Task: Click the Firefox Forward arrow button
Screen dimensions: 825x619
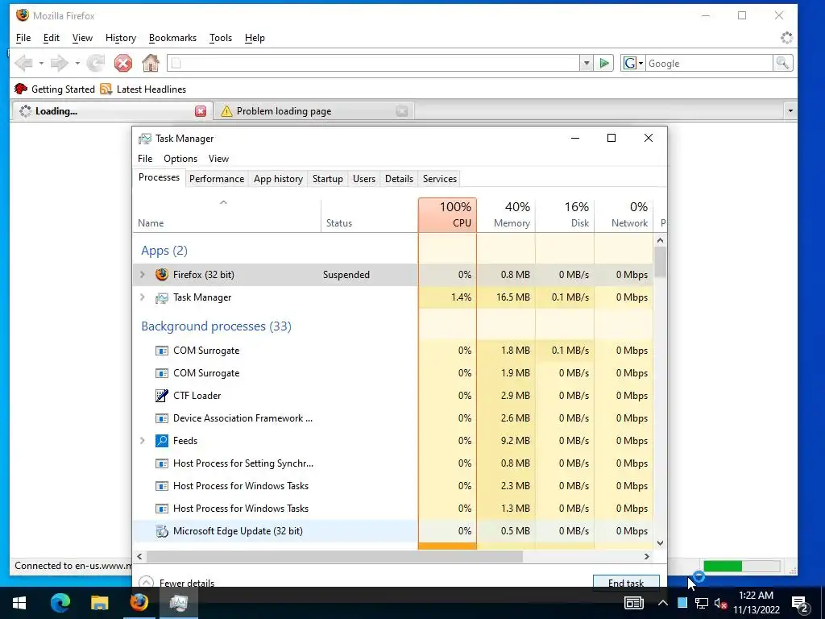Action: pyautogui.click(x=59, y=63)
